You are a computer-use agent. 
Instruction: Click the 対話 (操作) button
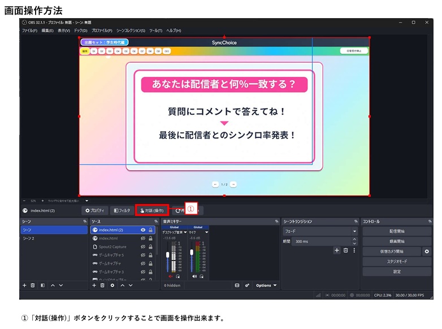pos(151,211)
